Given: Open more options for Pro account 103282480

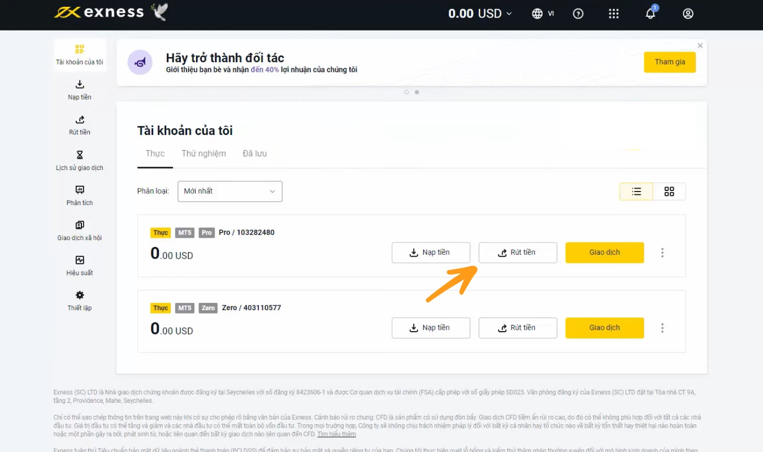Looking at the screenshot, I should tap(662, 253).
